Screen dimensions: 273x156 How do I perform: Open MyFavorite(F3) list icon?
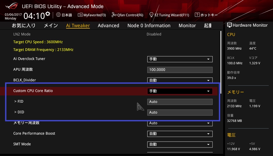pos(80,15)
